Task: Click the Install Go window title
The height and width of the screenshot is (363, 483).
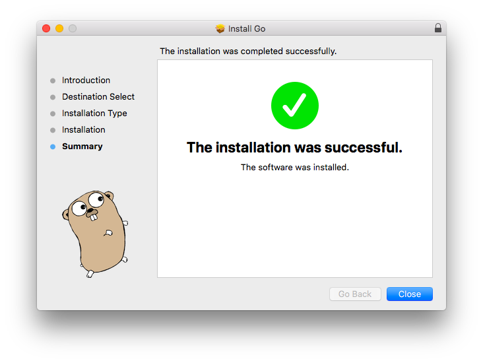Action: 247,28
